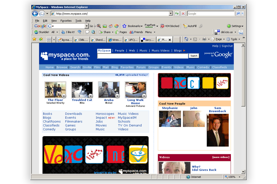This screenshot has height=184, width=277.
Task: Open the View menu
Action: coord(54,21)
